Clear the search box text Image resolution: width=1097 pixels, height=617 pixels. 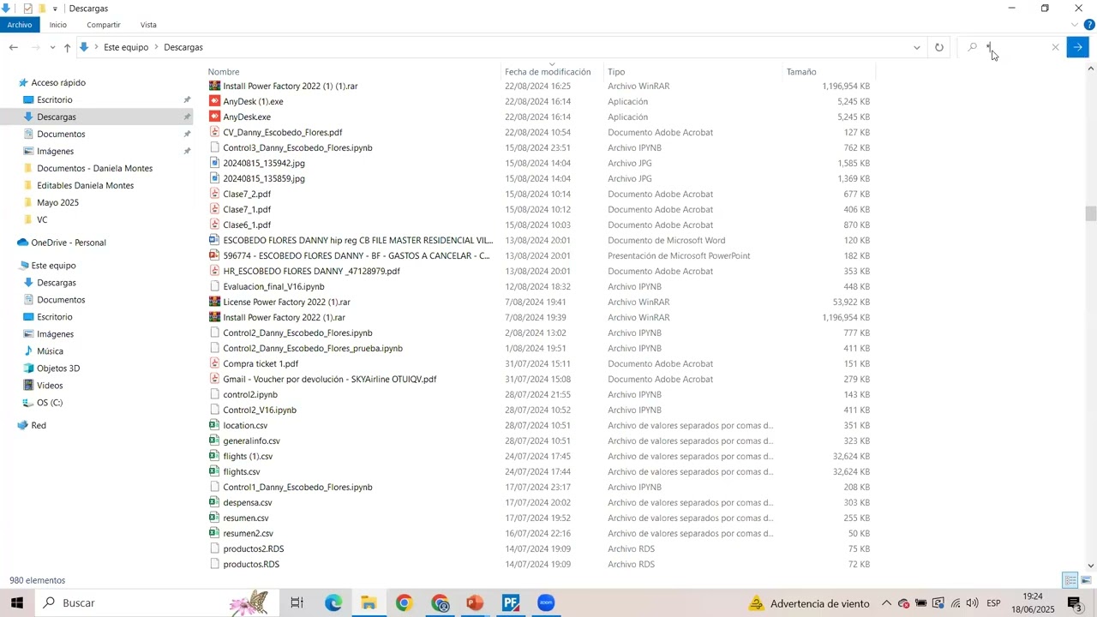click(1055, 47)
